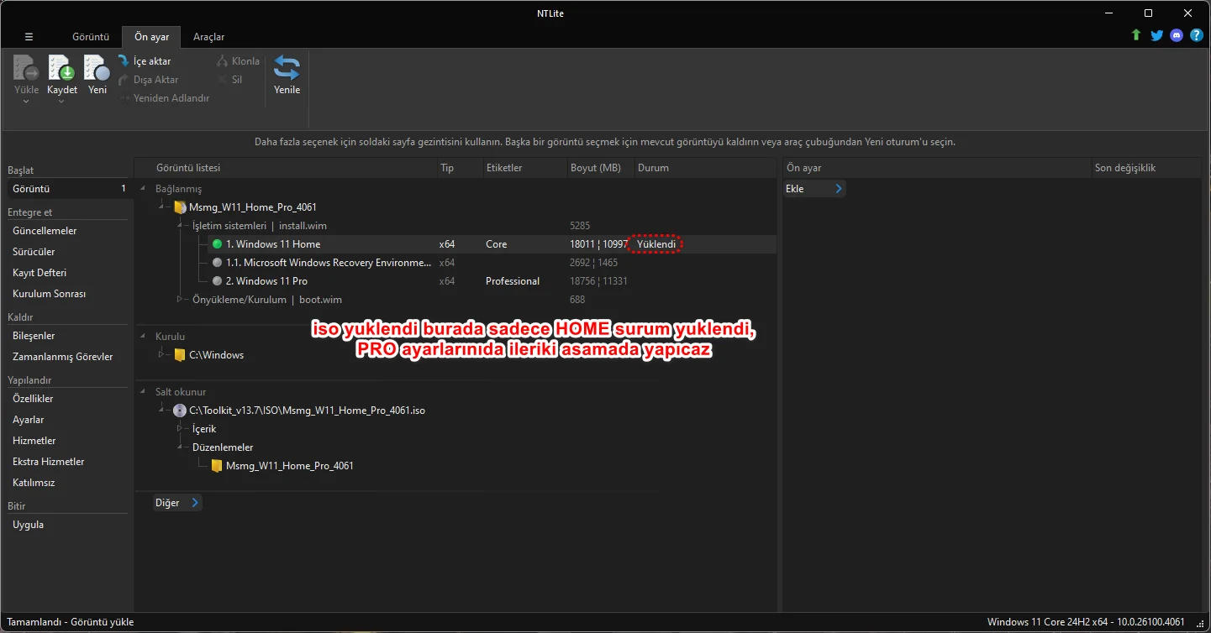Screen dimensions: 1211x633
Task: Collapse the Bağlanmış group
Action: tap(143, 189)
